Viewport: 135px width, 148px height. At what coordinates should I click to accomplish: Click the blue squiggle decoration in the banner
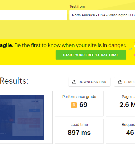point(130,49)
